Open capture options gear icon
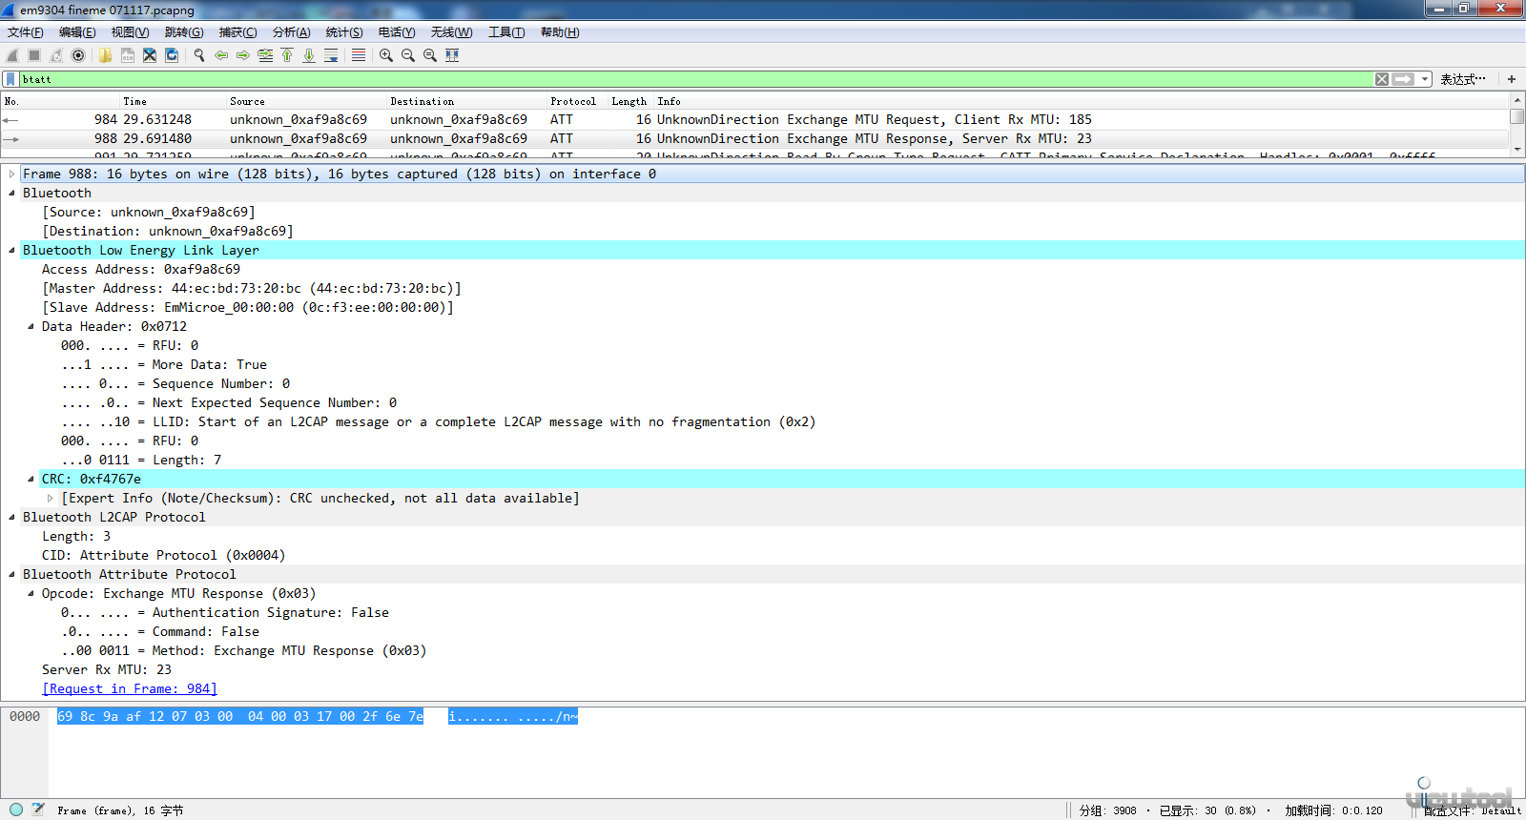Viewport: 1526px width, 820px height. click(78, 55)
